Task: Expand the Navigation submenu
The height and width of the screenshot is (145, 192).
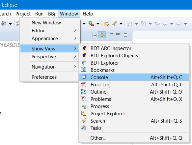Action: (49, 67)
